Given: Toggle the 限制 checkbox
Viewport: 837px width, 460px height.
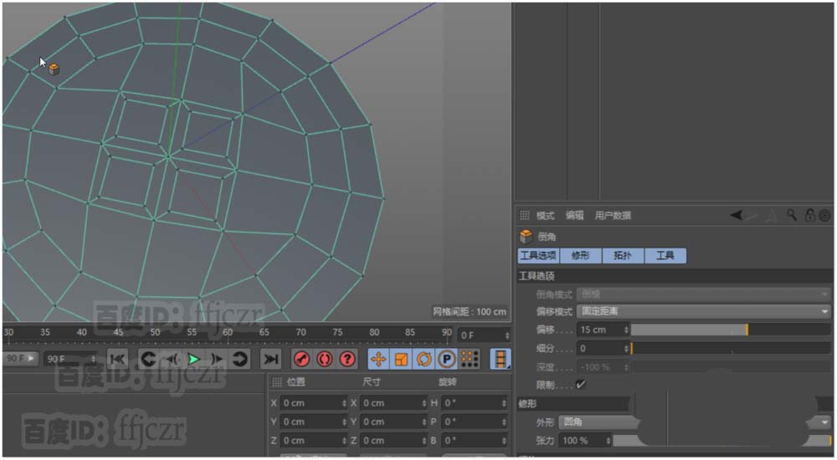Looking at the screenshot, I should click(581, 385).
